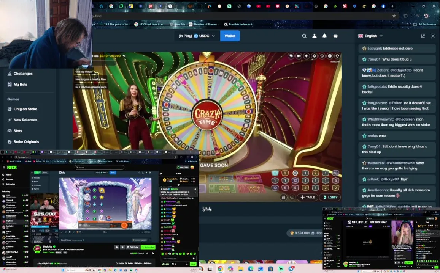Switch to the Facebook browser tab

[383, 6]
